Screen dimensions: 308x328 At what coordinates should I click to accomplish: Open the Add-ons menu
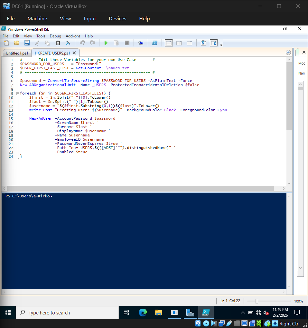coord(73,36)
